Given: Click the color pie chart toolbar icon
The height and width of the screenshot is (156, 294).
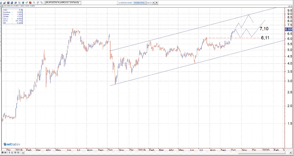Looking at the screenshot, I should pyautogui.click(x=30, y=3).
